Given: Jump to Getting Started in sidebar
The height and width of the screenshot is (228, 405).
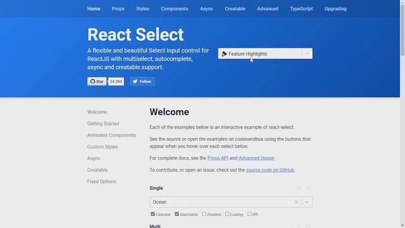Looking at the screenshot, I should pyautogui.click(x=103, y=123).
